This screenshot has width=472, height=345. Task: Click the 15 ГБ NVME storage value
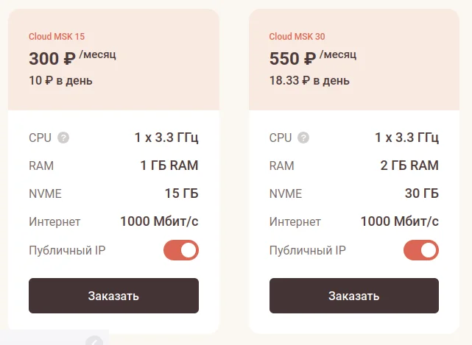click(x=182, y=193)
